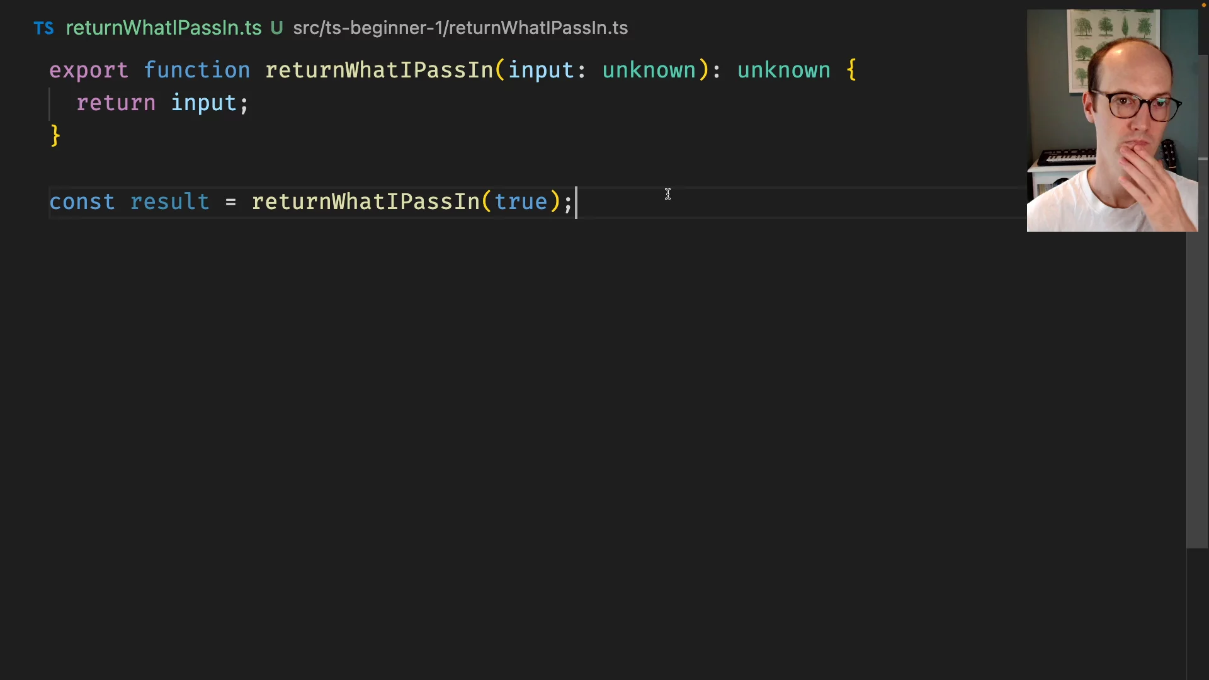Click the yellow closing curly brace
Screen dimensions: 1209x680
click(x=55, y=136)
